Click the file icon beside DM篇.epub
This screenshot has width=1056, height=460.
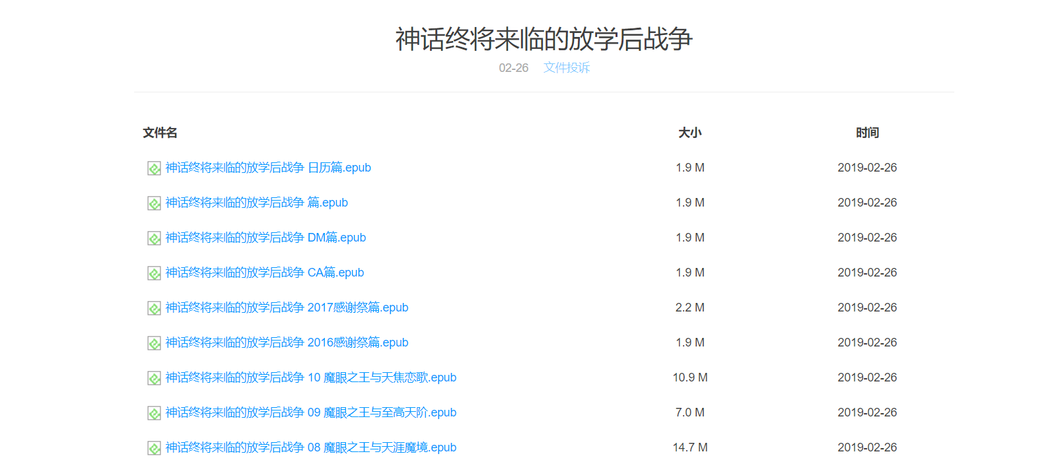(154, 238)
